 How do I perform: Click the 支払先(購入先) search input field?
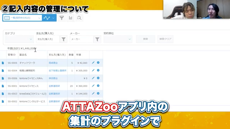pos(48,39)
